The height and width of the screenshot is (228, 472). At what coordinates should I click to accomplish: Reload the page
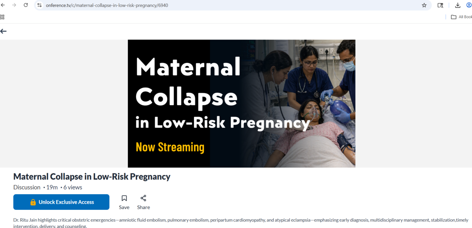pyautogui.click(x=26, y=5)
